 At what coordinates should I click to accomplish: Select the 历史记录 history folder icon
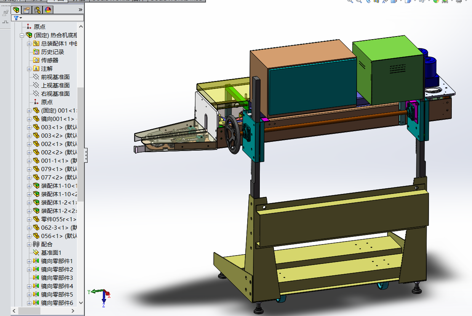(36, 52)
